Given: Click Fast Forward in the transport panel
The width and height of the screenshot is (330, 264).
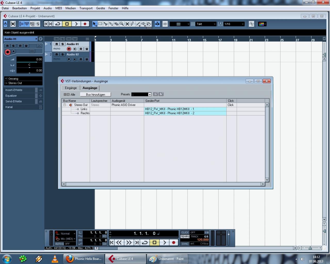Looking at the screenshot, I should tap(129, 242).
